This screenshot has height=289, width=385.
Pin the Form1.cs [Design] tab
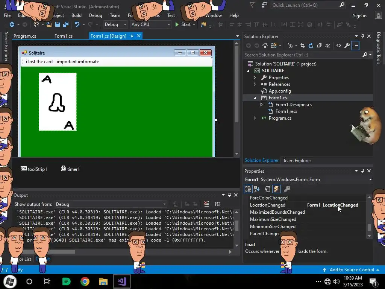click(x=132, y=36)
